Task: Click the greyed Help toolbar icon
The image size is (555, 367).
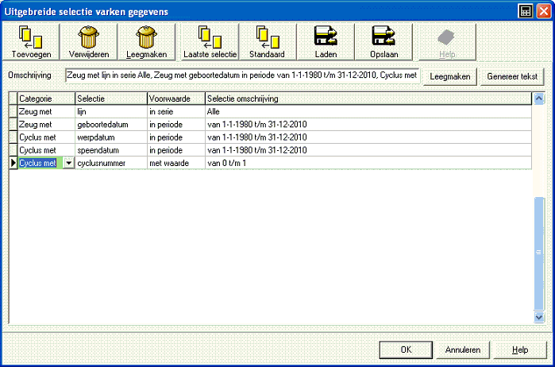Action: (447, 42)
